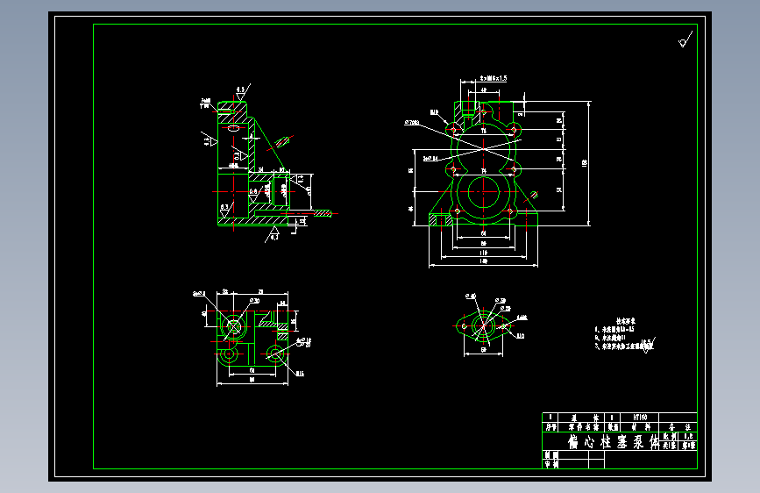Click the HT material value in title block
760x493 pixels.
(640, 418)
